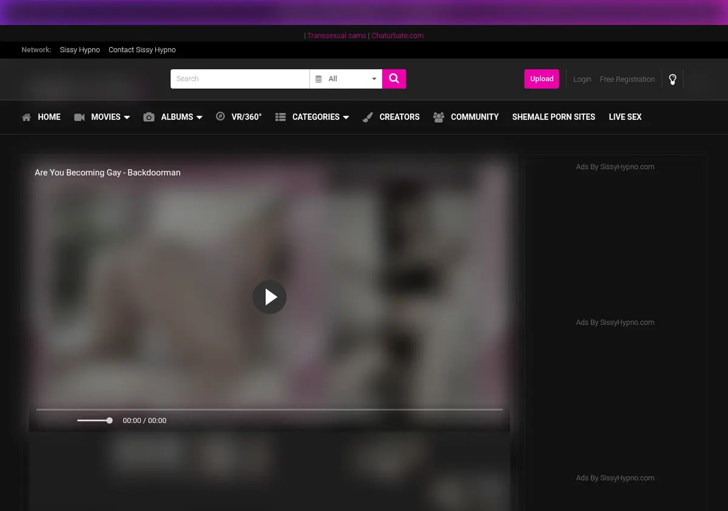Viewport: 728px width, 511px height.
Task: Click the video progress seek bar
Action: pyautogui.click(x=269, y=410)
